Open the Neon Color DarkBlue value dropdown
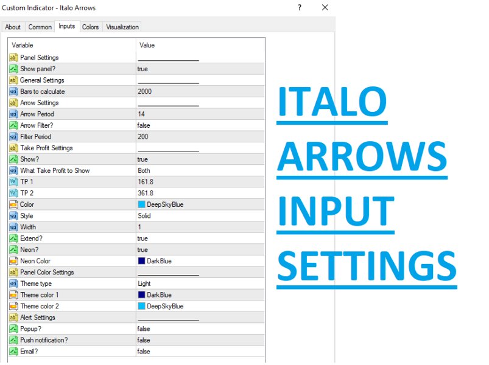The width and height of the screenshot is (489, 365). pyautogui.click(x=200, y=261)
